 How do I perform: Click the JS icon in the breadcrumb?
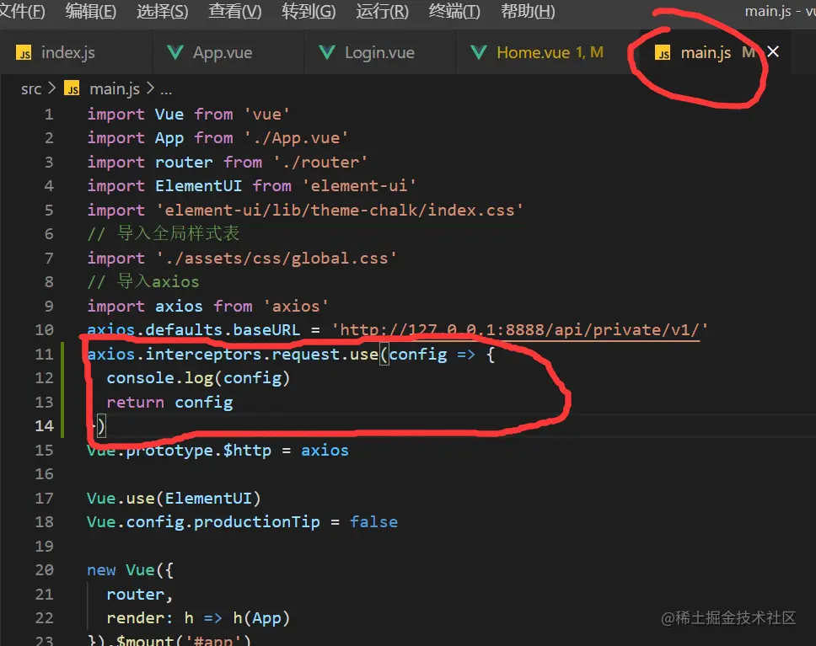point(72,88)
